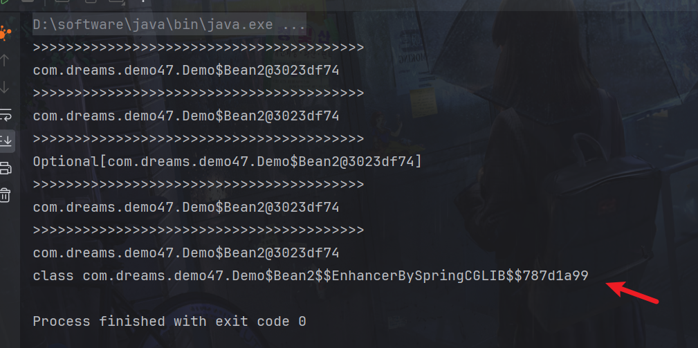Click the green Rerun icon
698x348 pixels.
click(6, 2)
